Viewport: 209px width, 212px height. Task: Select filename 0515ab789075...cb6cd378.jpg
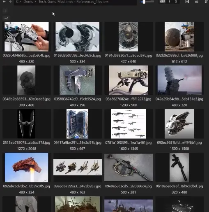[x=27, y=143]
